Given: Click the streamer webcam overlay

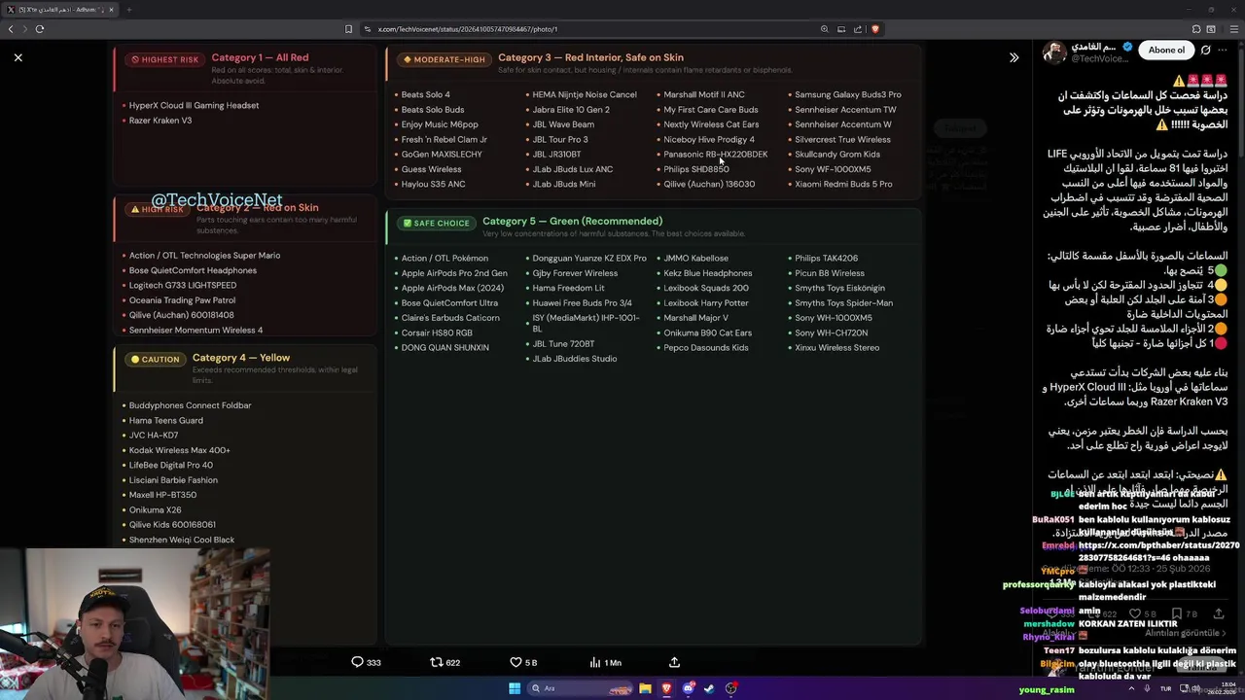Looking at the screenshot, I should tap(135, 624).
